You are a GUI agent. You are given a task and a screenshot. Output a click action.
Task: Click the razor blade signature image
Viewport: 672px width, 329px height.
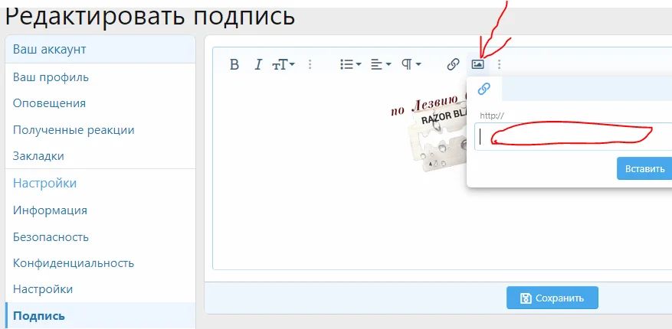tap(428, 132)
